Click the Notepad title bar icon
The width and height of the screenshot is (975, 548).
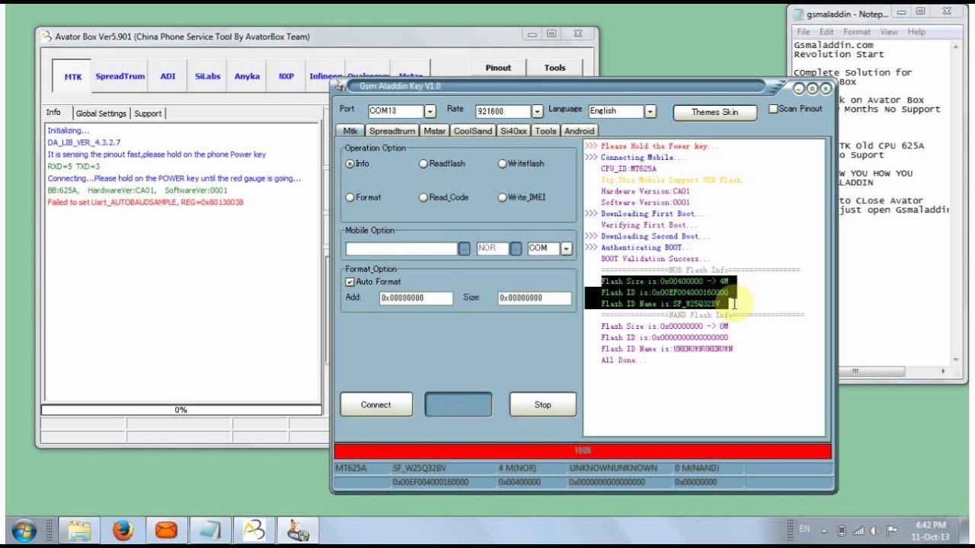coord(798,14)
